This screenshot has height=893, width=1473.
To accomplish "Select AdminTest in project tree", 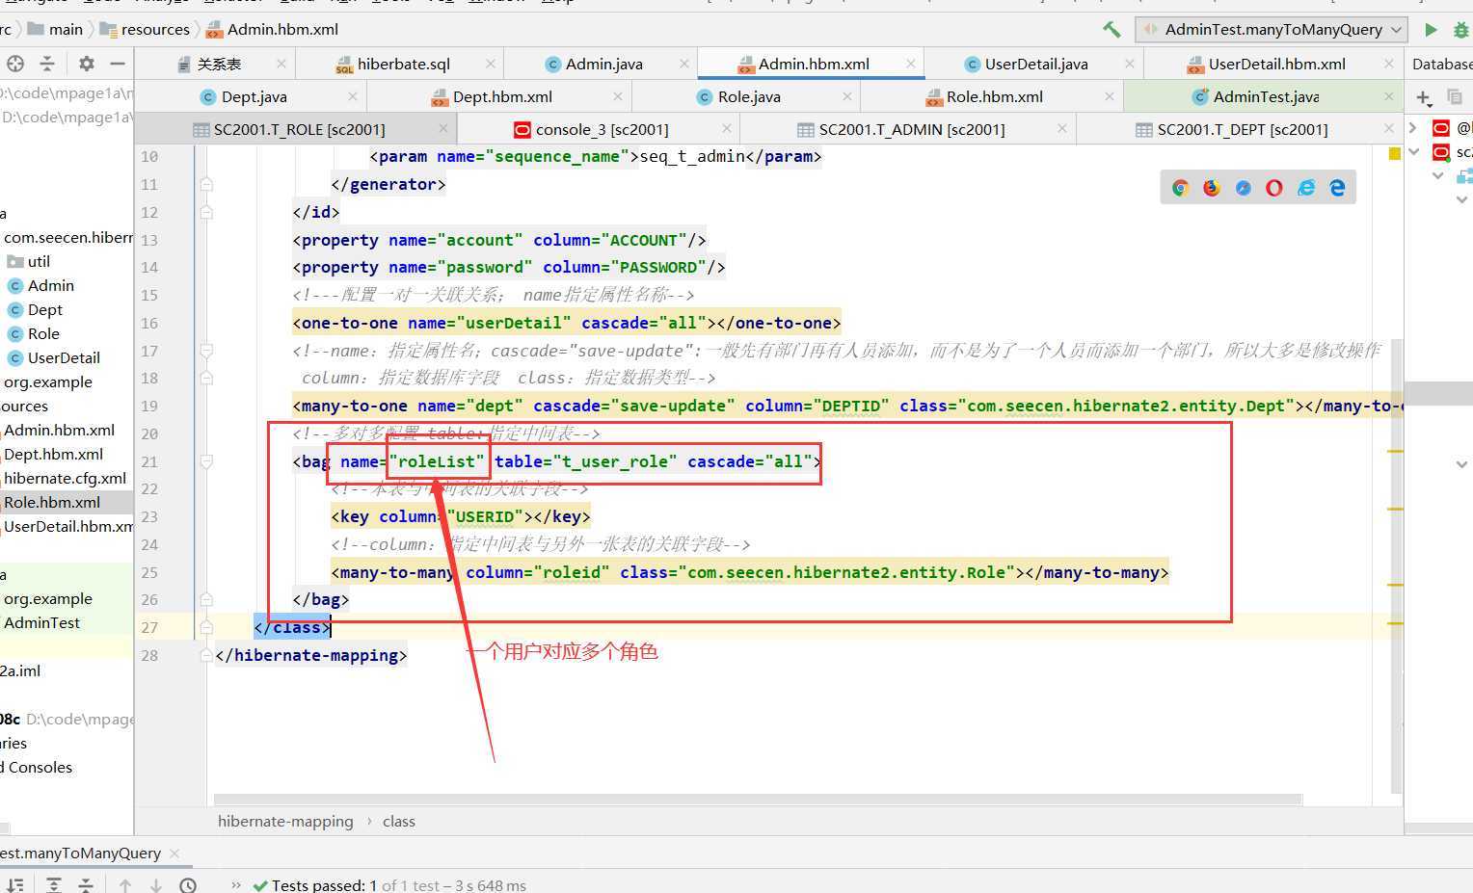I will [x=41, y=623].
